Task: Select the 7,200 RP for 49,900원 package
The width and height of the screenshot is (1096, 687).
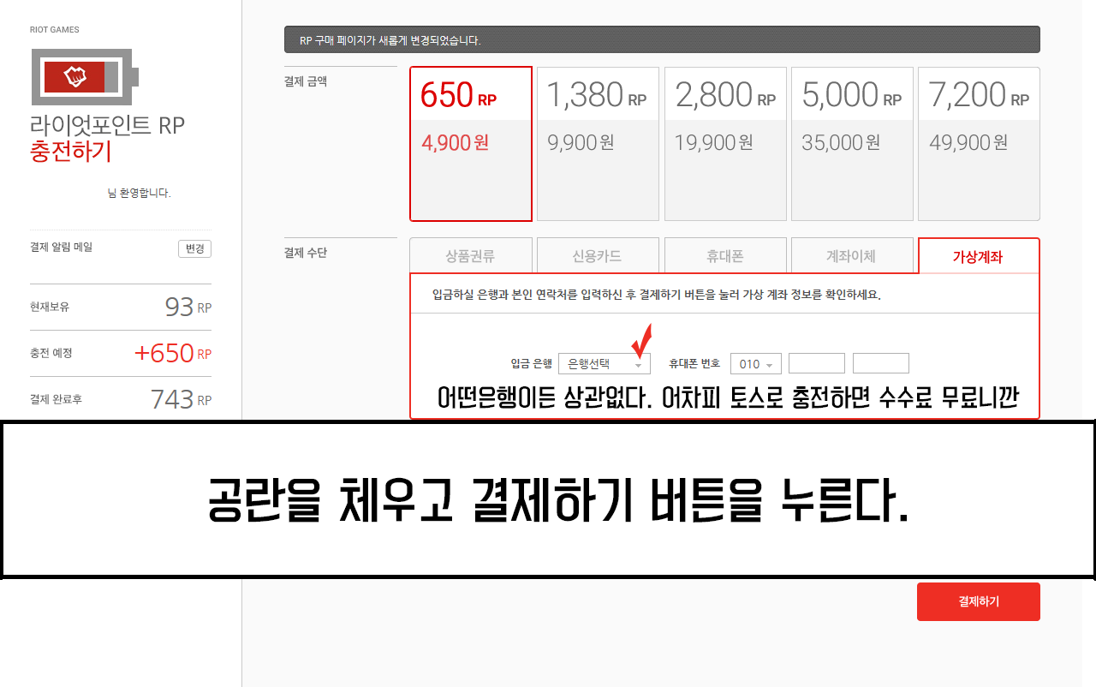Action: (x=979, y=144)
